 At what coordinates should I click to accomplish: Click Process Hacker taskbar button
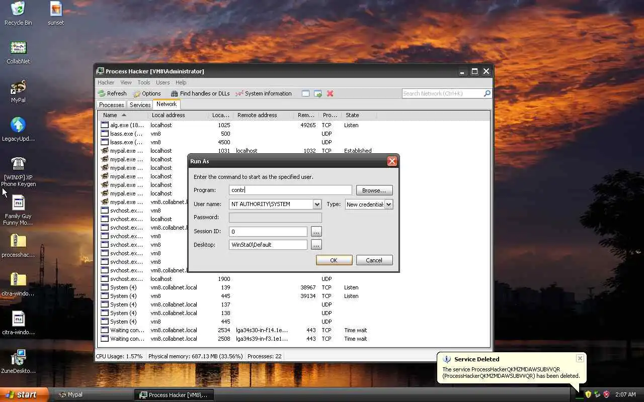pos(174,394)
